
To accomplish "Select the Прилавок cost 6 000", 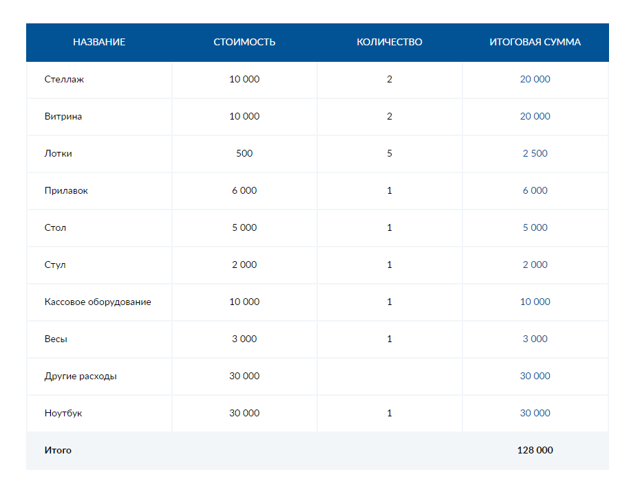I will click(244, 190).
